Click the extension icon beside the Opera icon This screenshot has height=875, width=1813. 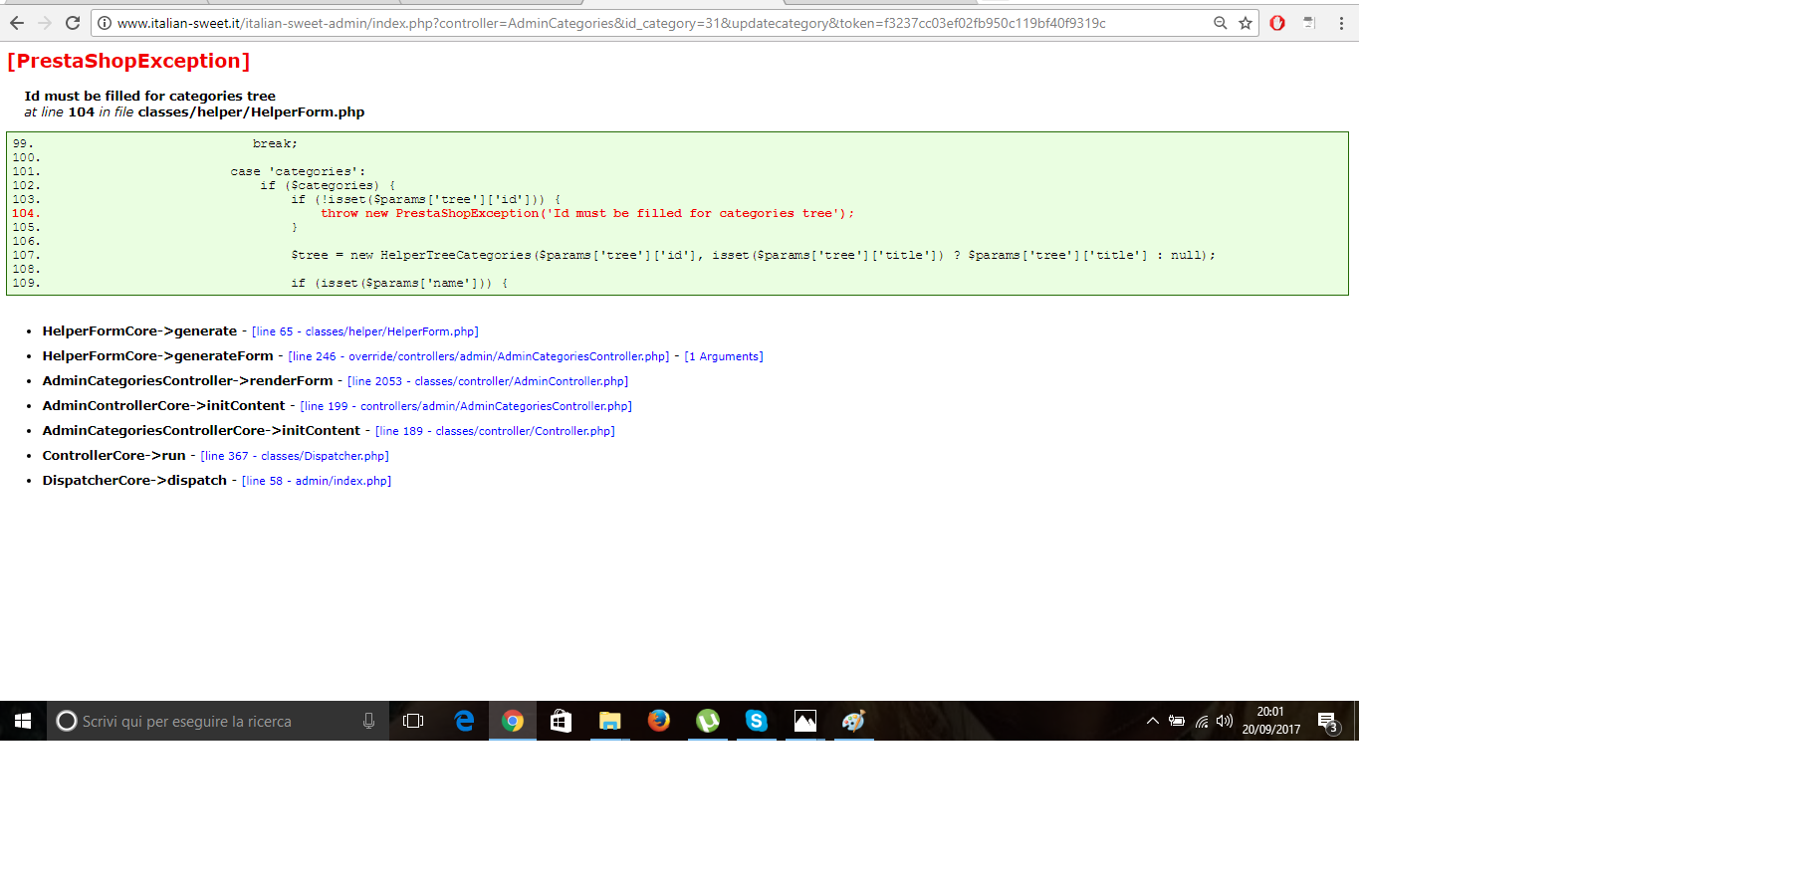pyautogui.click(x=1309, y=23)
